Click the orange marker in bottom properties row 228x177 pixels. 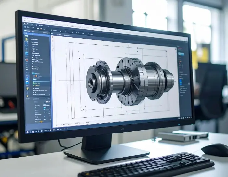pos(41,122)
